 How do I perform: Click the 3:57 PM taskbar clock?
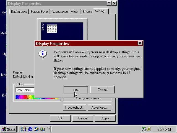pyautogui.click(x=164, y=129)
